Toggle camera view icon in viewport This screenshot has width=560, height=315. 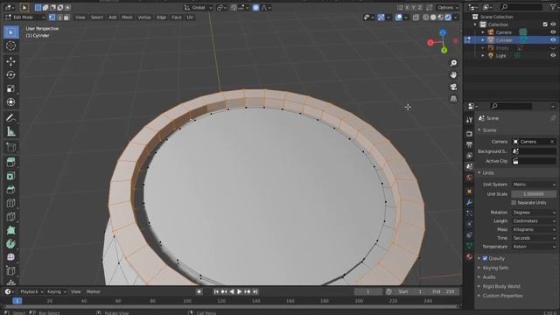click(x=453, y=87)
